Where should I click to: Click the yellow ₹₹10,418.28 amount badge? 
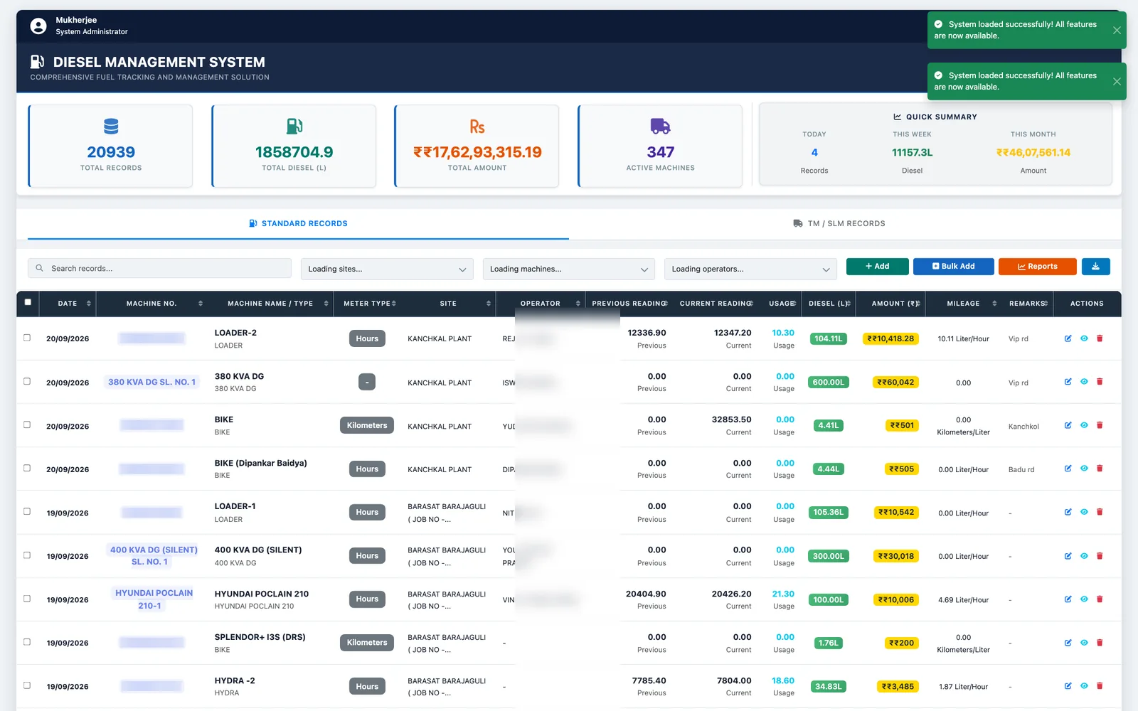click(890, 338)
